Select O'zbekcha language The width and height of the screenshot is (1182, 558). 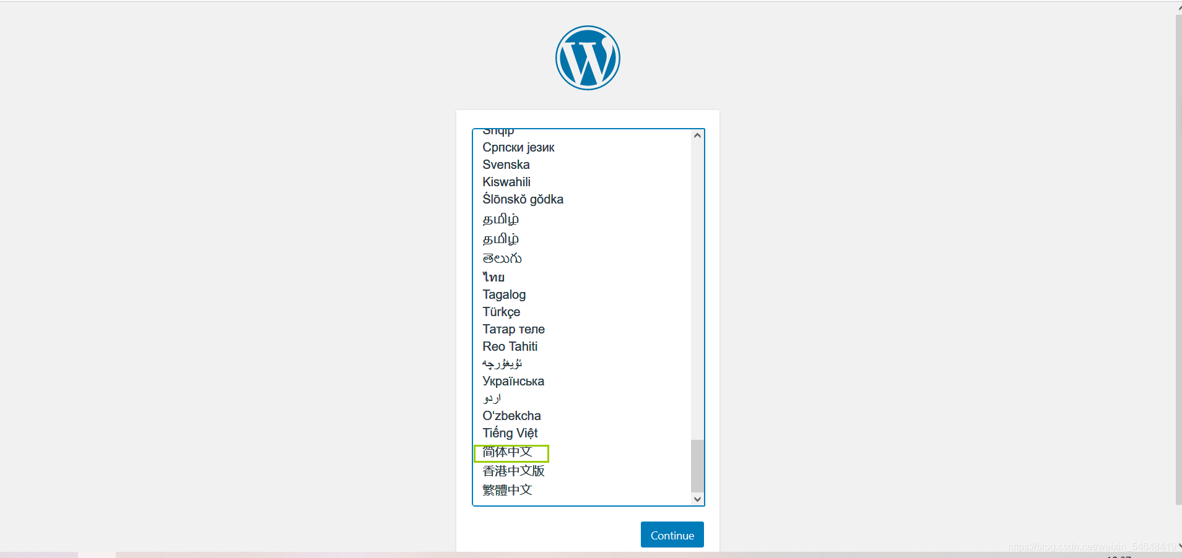point(511,416)
